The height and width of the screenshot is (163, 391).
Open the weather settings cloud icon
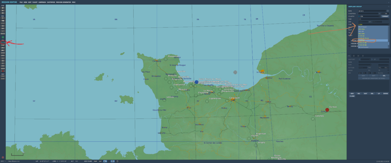point(3,20)
